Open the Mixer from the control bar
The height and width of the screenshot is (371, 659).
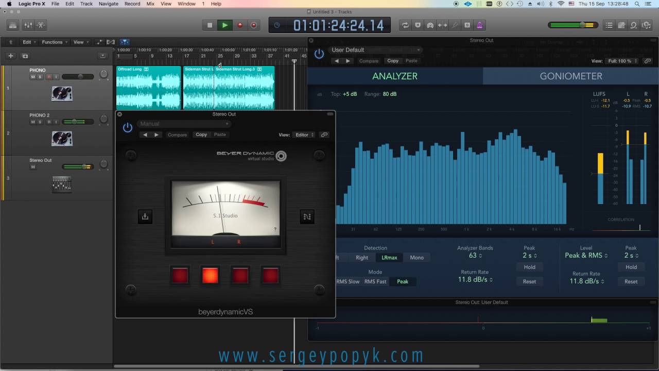coord(27,25)
